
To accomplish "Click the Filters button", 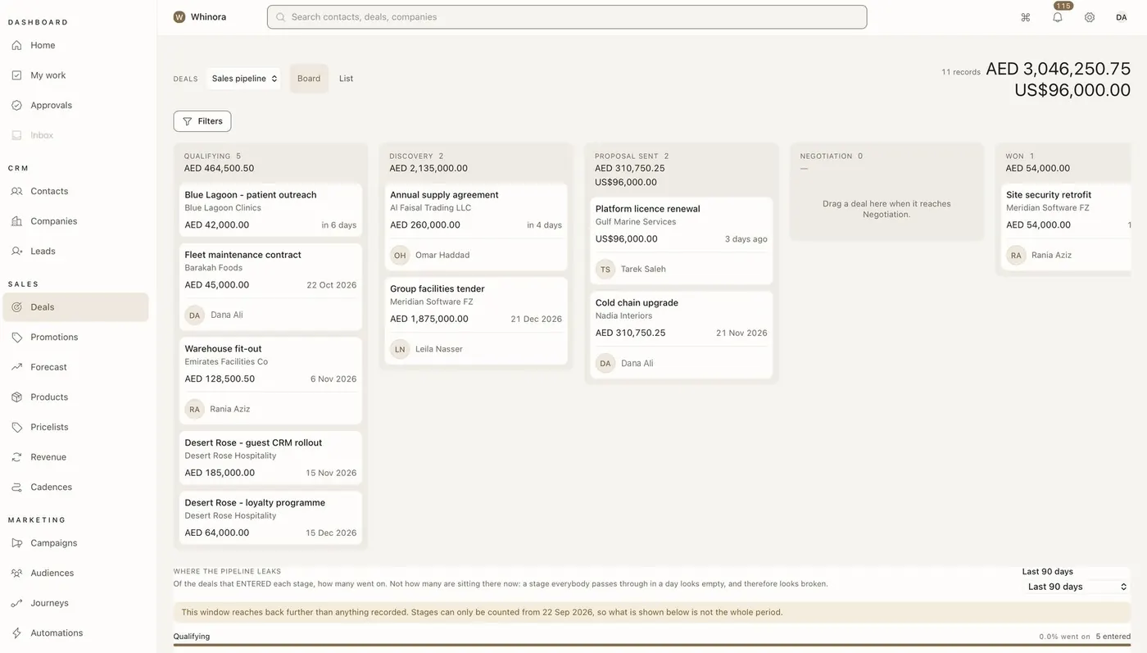I will pyautogui.click(x=202, y=121).
